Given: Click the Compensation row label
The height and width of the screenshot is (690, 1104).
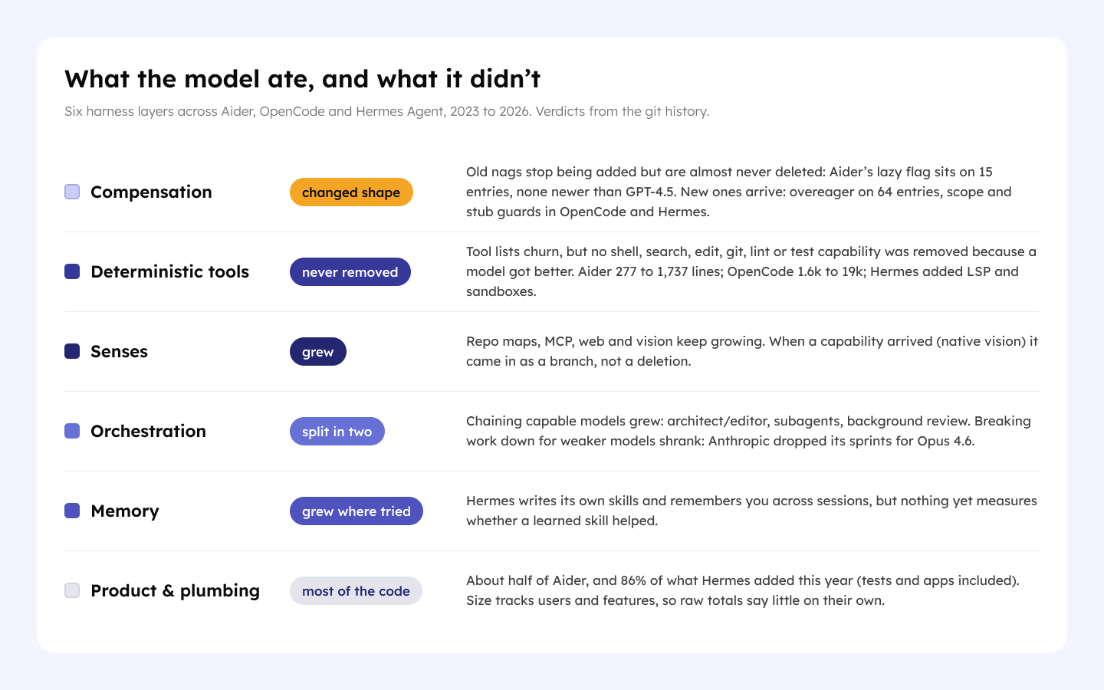Looking at the screenshot, I should (151, 192).
